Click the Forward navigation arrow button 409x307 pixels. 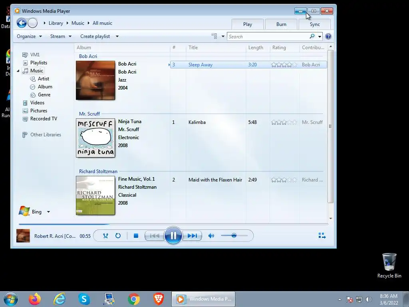click(33, 23)
